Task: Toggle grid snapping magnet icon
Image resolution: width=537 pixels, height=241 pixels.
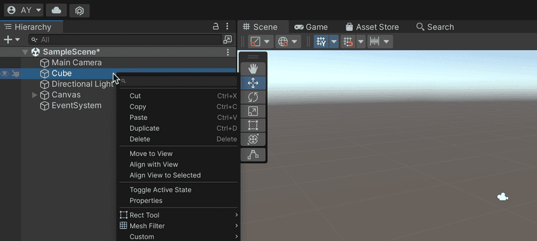Action: pos(348,42)
